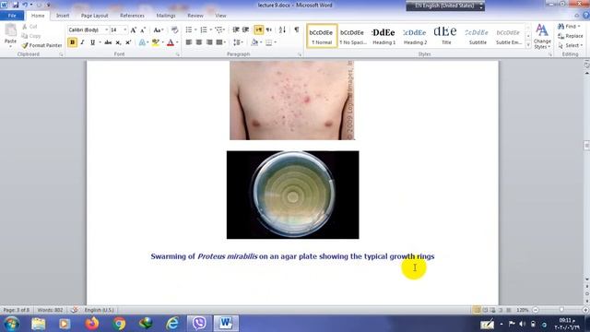Screen dimensions: 590x332
Task: Switch to the Insert tab
Action: [x=63, y=16]
